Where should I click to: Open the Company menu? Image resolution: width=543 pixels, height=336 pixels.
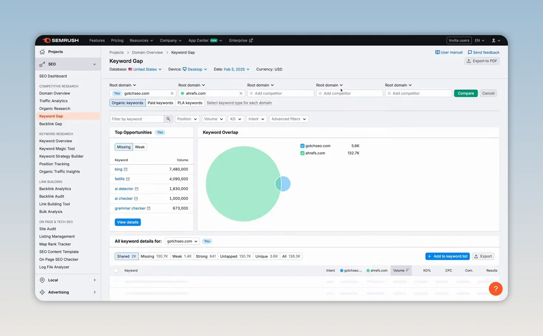pyautogui.click(x=171, y=41)
